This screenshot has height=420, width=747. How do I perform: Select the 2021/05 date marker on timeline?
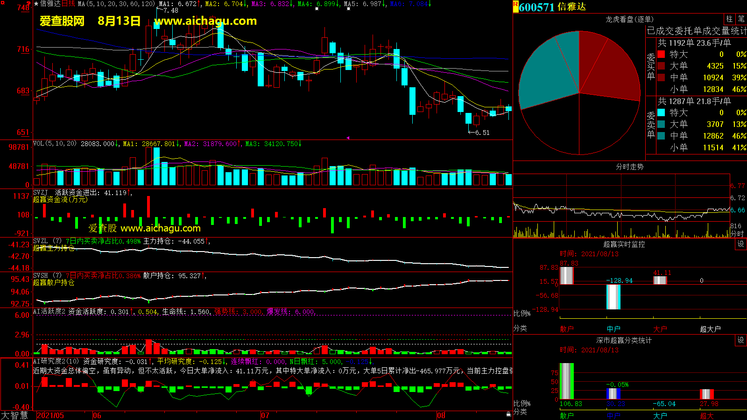pos(50,415)
